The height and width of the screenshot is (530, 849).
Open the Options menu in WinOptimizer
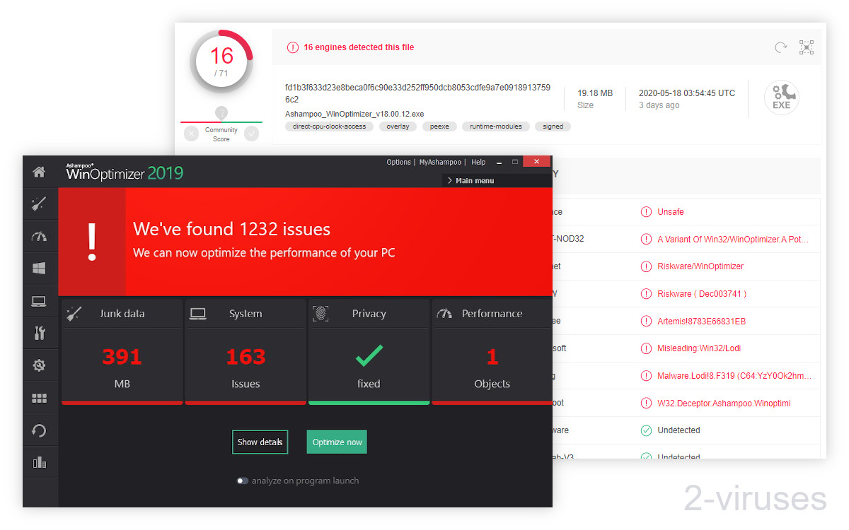point(398,163)
